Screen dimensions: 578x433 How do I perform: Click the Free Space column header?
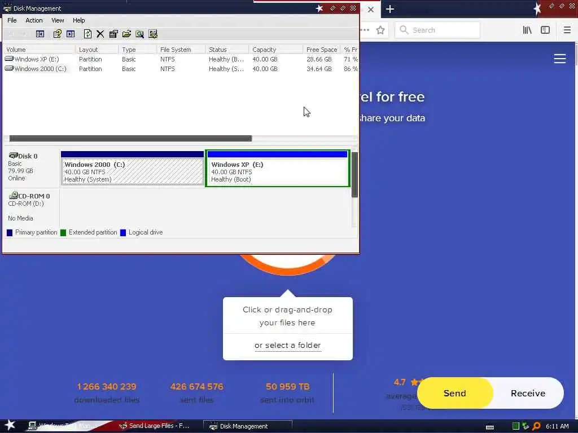click(x=321, y=50)
